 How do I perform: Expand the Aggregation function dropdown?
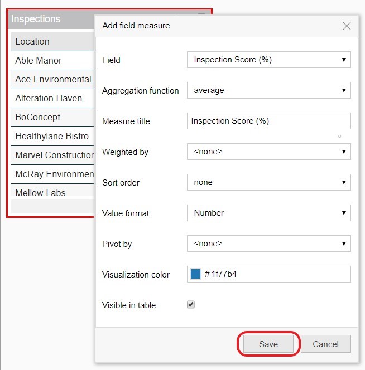268,90
